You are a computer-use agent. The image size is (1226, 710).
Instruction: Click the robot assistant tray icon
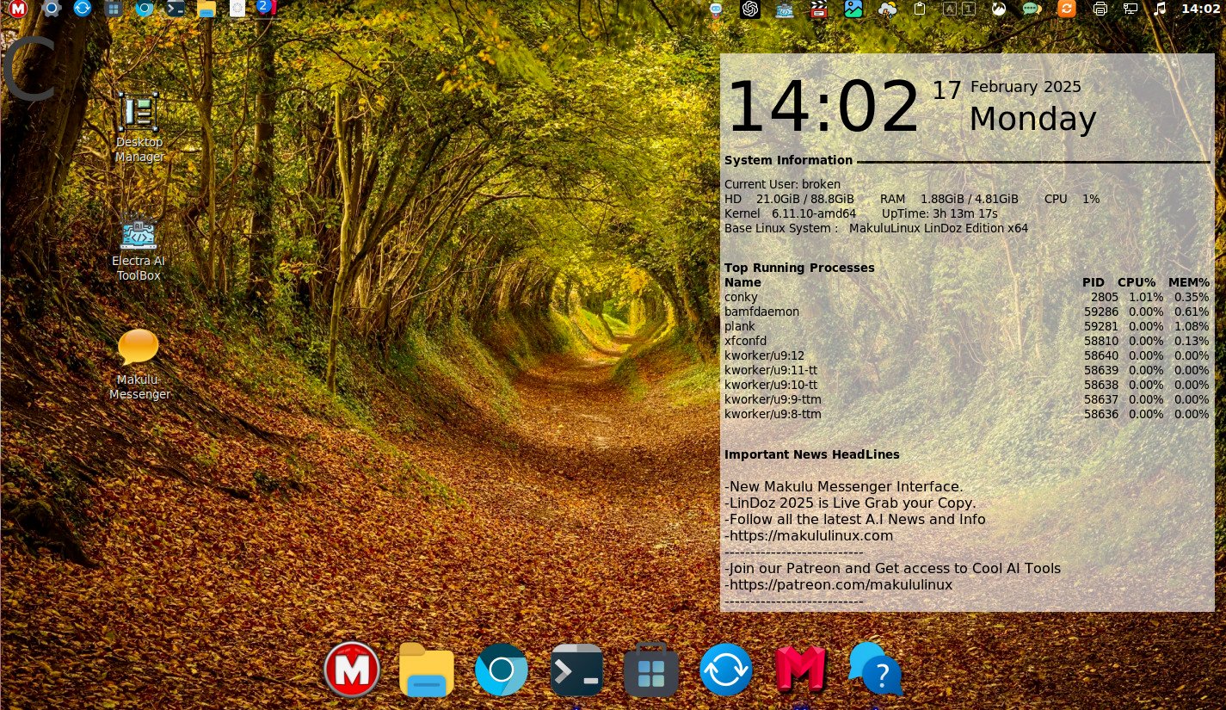click(x=715, y=9)
